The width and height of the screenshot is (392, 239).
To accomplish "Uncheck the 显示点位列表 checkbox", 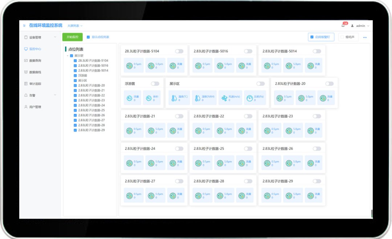I will [88, 37].
